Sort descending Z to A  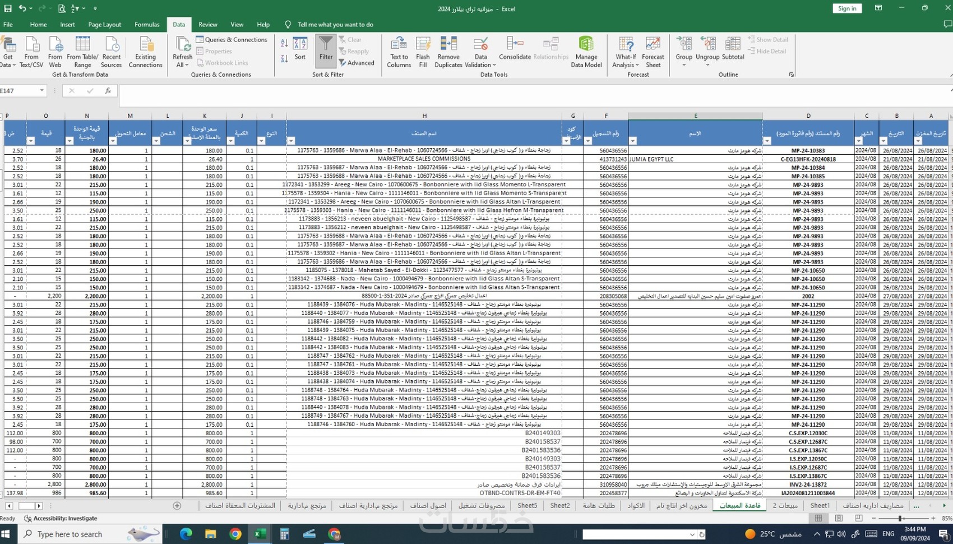point(284,58)
